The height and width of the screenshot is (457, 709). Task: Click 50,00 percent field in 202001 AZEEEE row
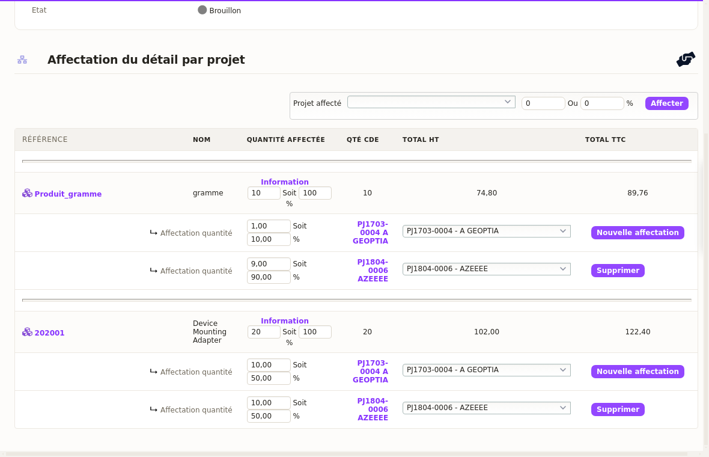[269, 416]
